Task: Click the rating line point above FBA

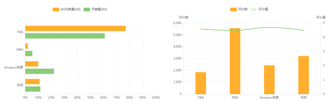Action: [201, 29]
